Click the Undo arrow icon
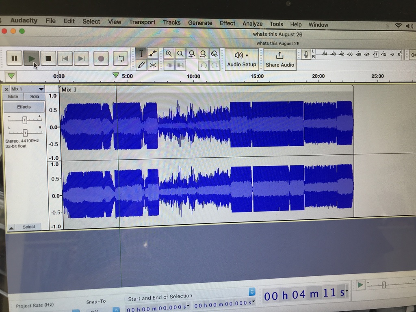 pyautogui.click(x=204, y=65)
